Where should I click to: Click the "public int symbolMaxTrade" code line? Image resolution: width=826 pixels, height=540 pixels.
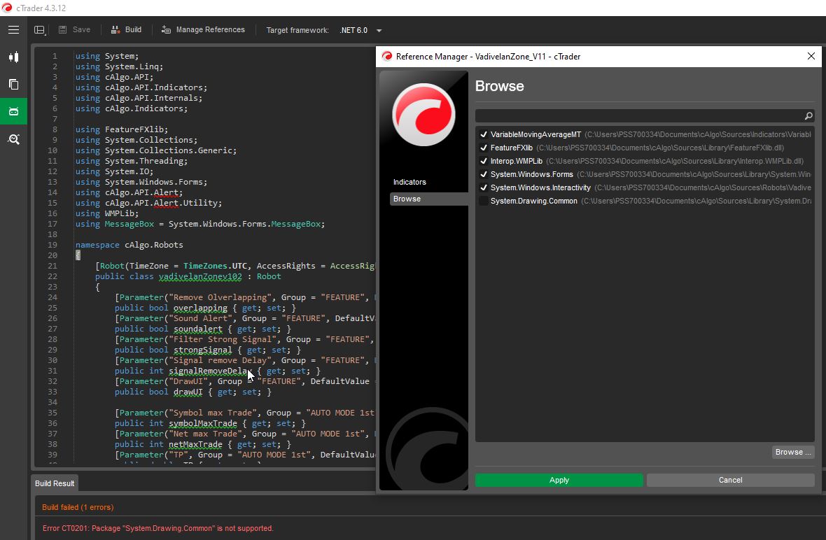pyautogui.click(x=210, y=424)
